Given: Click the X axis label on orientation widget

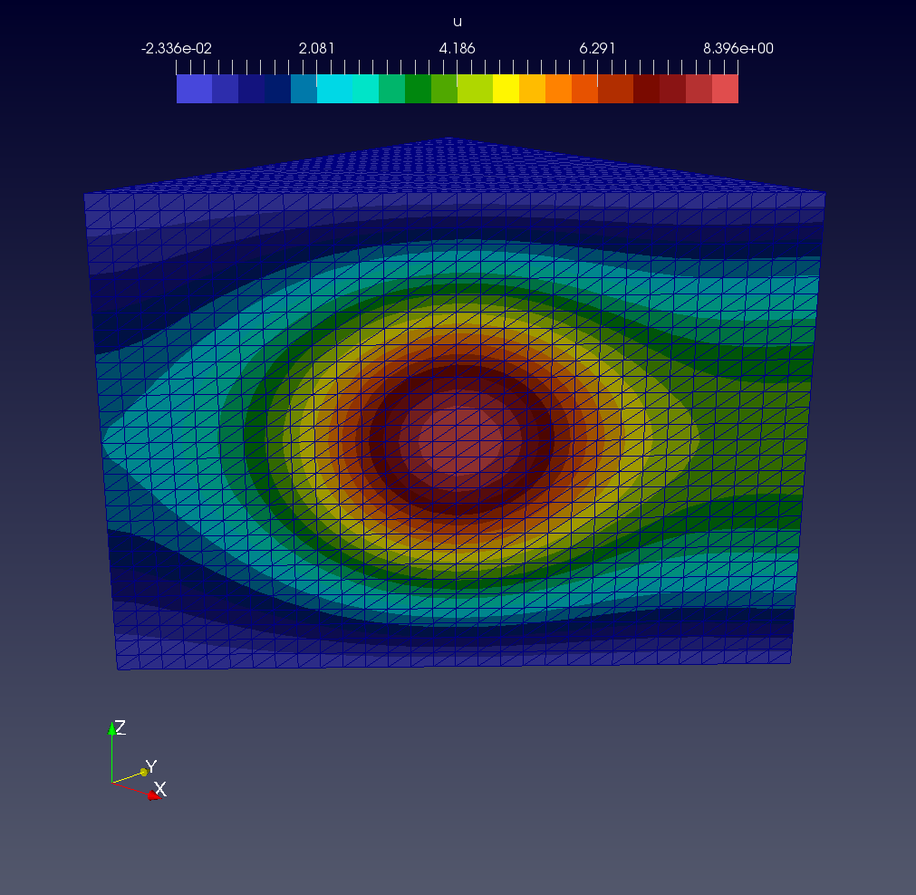Looking at the screenshot, I should coord(160,789).
